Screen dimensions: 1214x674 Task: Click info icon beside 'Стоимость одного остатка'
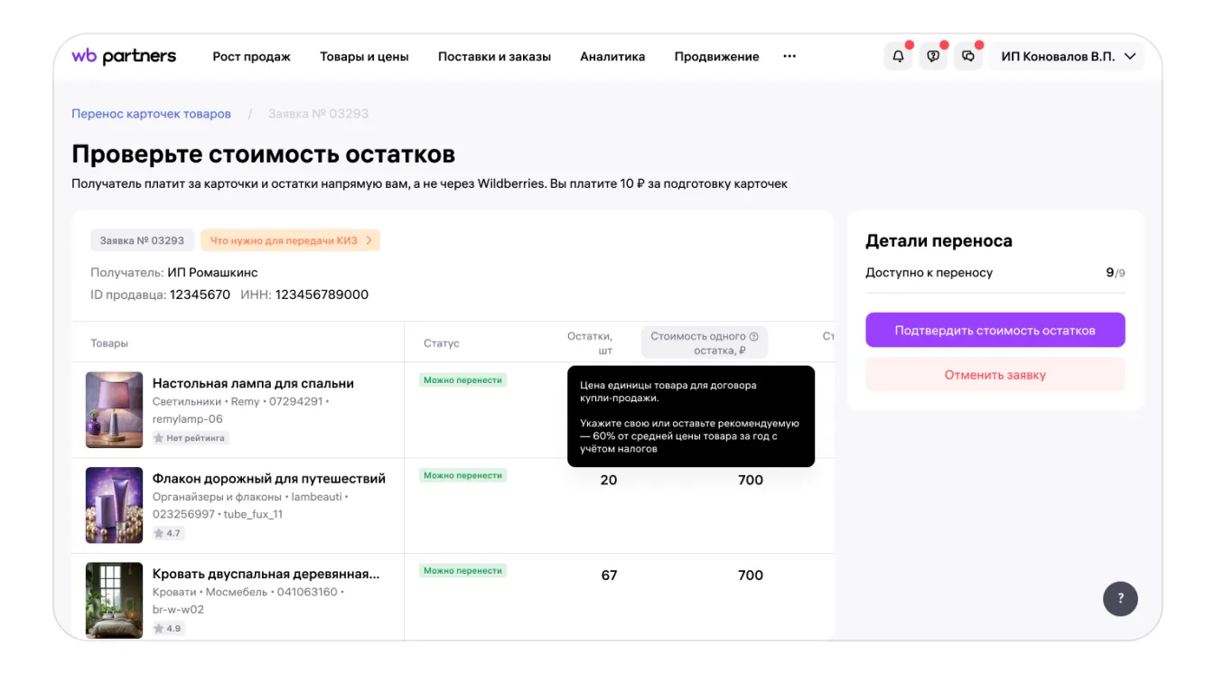click(753, 337)
